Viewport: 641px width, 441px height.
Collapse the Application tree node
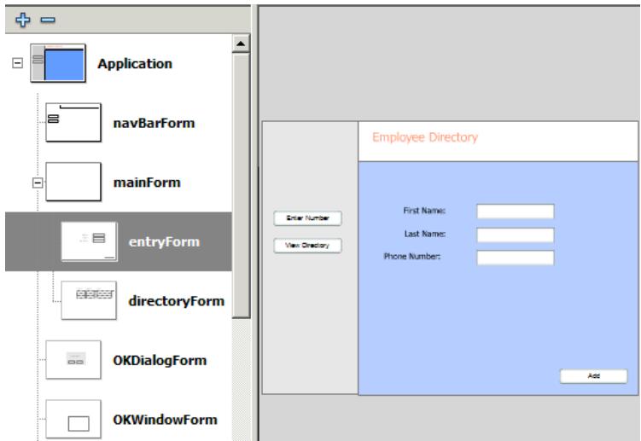(18, 63)
